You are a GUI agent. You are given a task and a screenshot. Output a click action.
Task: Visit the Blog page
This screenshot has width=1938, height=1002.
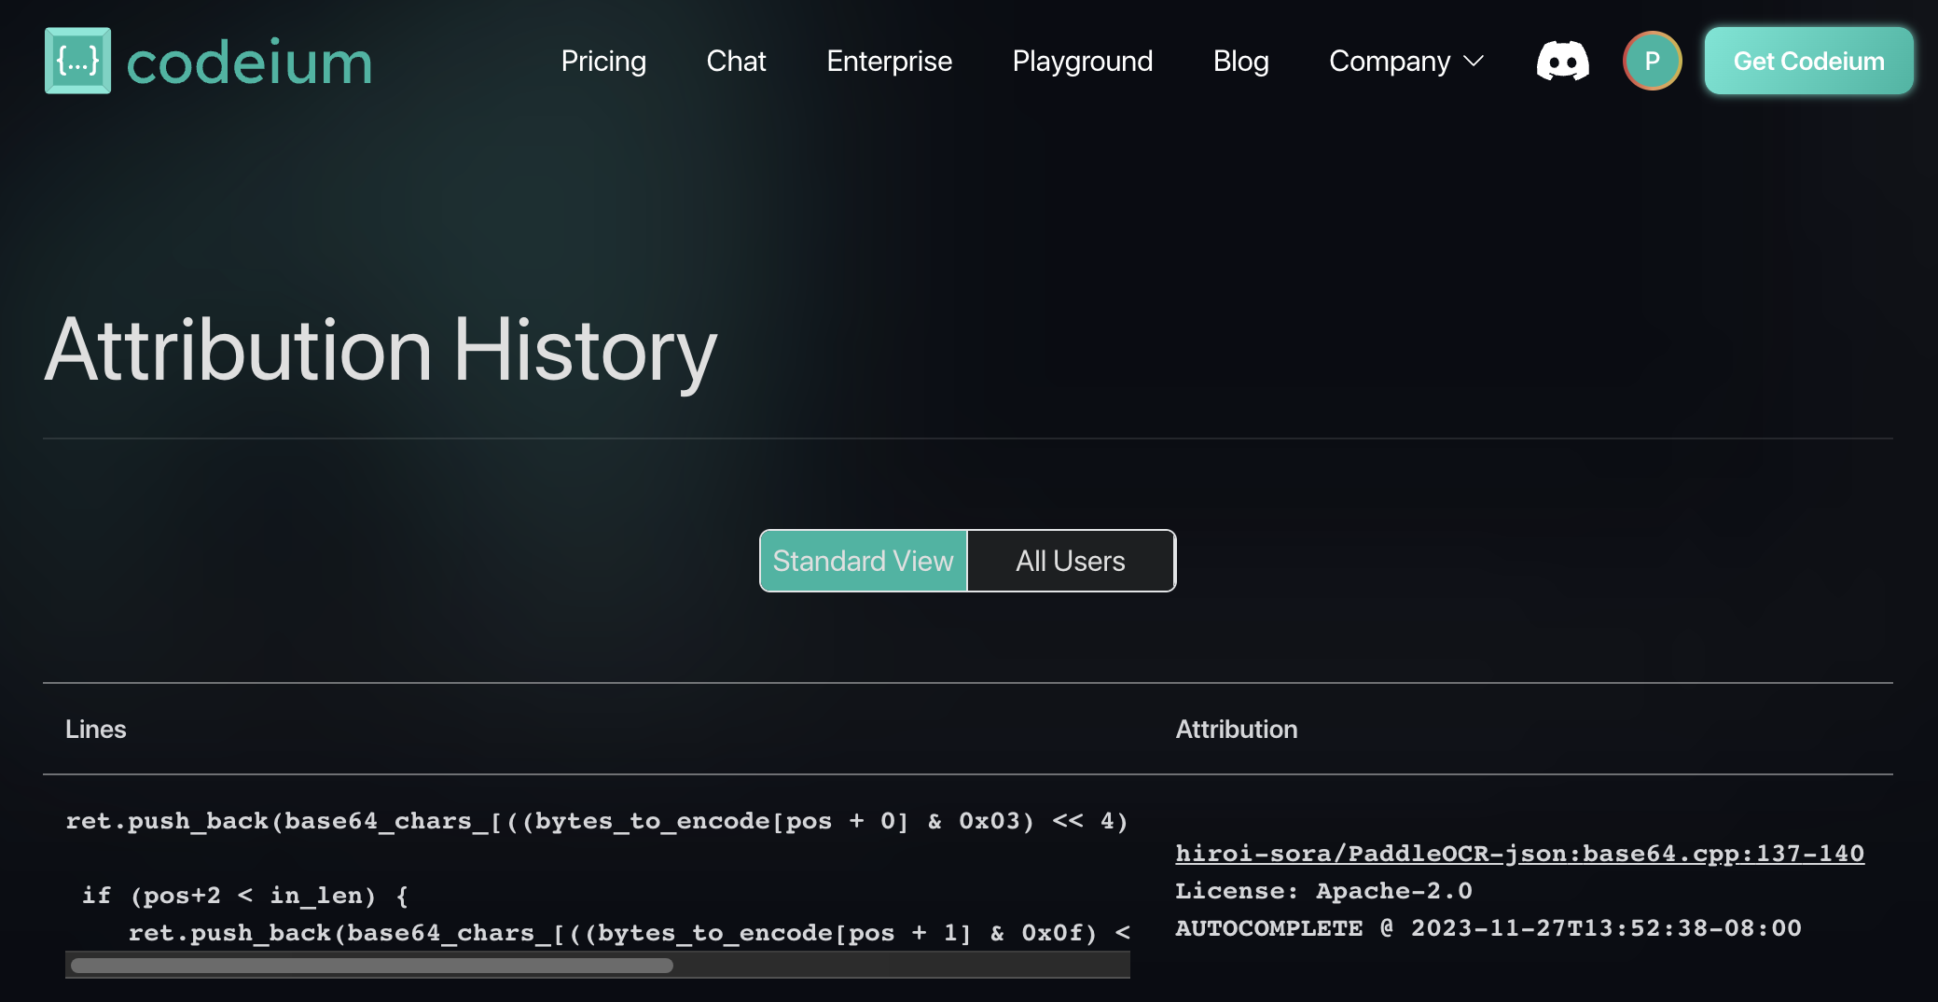1240,61
